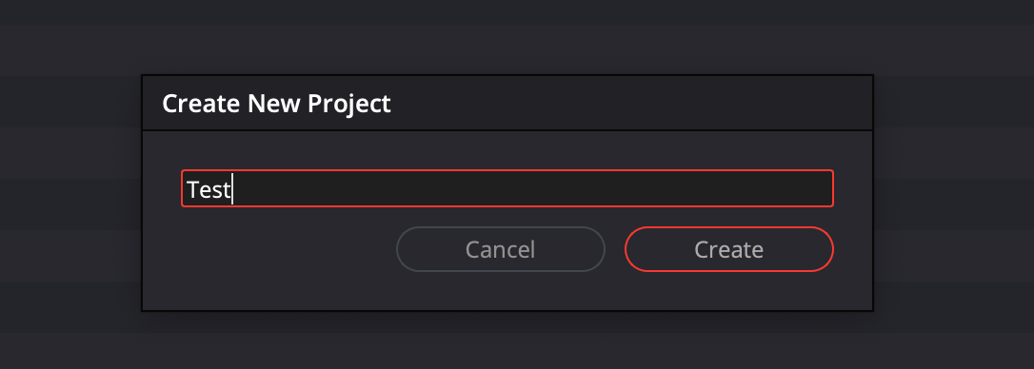The height and width of the screenshot is (369, 1034).
Task: Click the Cancel button
Action: click(x=501, y=249)
